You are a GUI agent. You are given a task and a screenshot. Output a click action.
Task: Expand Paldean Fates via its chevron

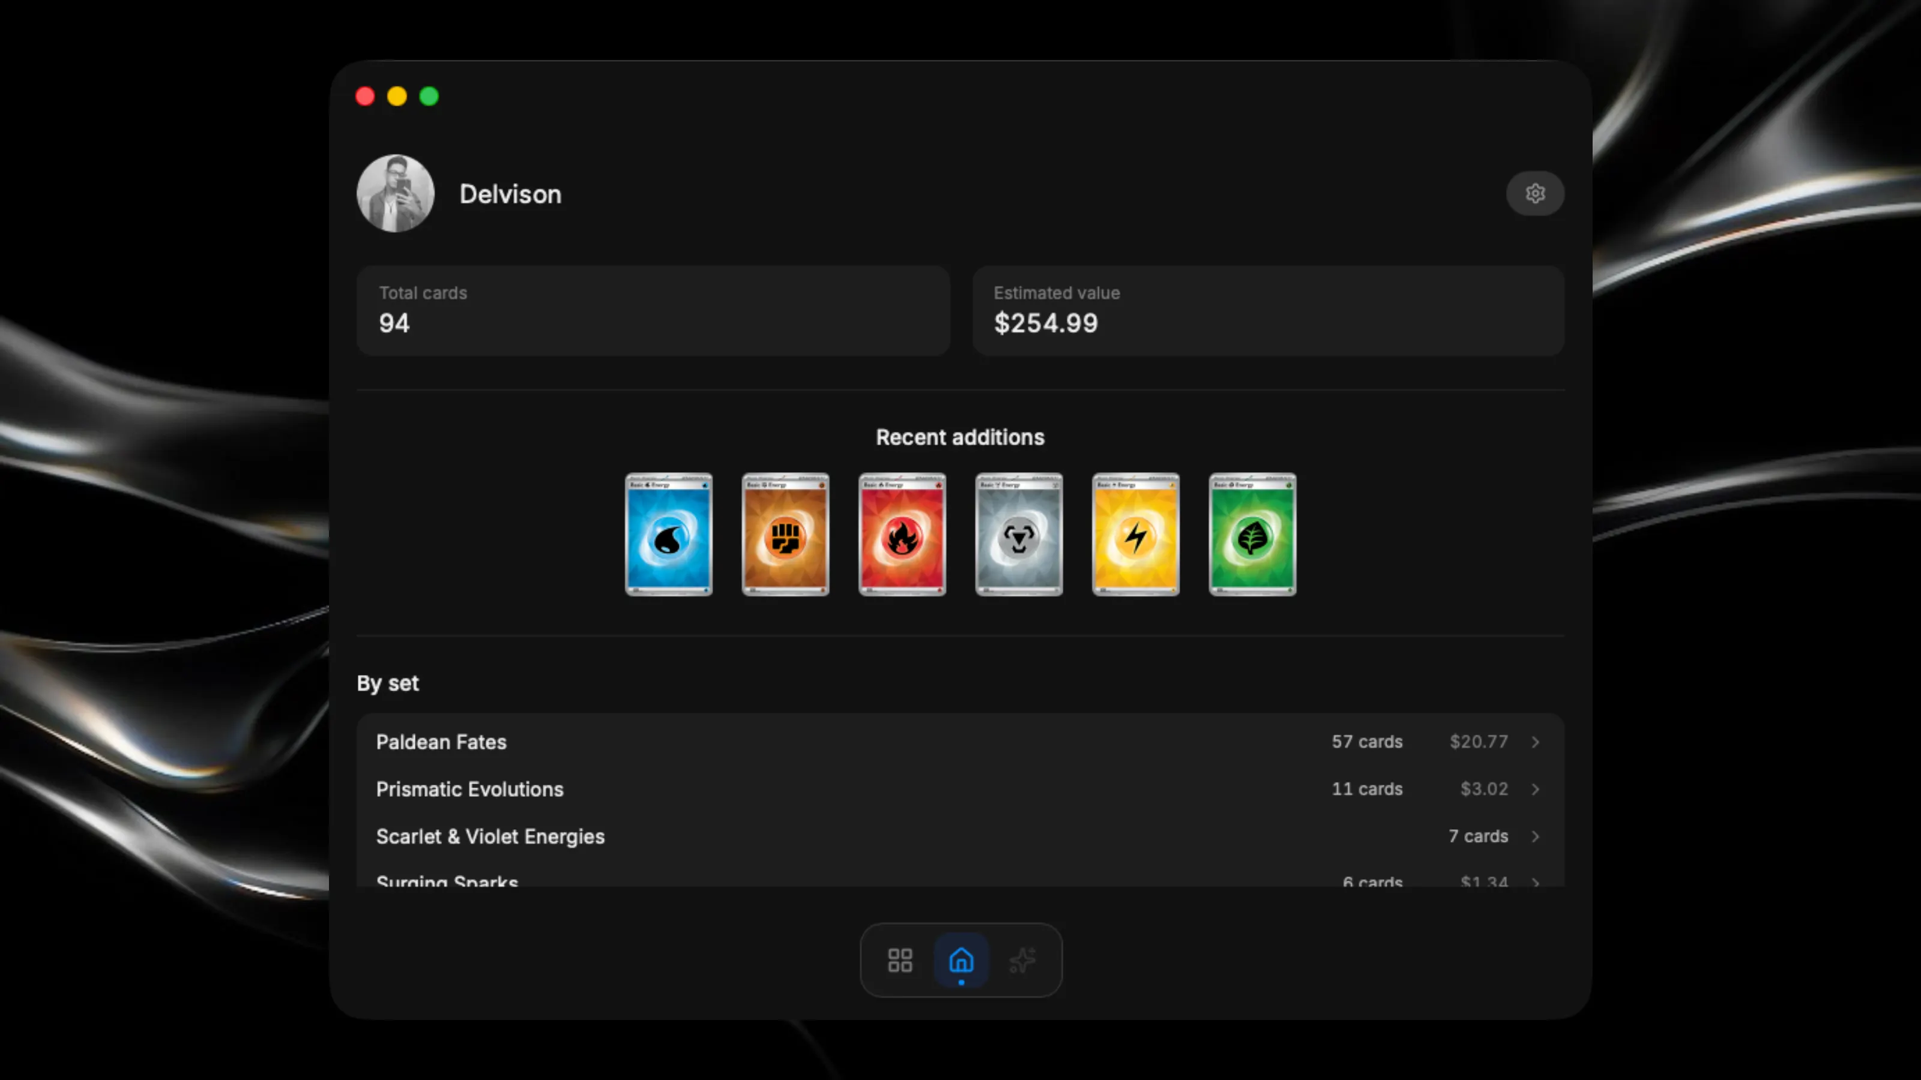coord(1536,742)
